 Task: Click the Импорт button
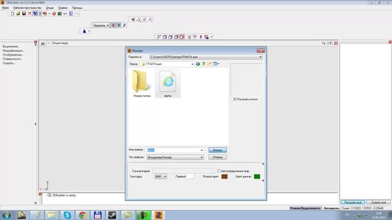[217, 150]
